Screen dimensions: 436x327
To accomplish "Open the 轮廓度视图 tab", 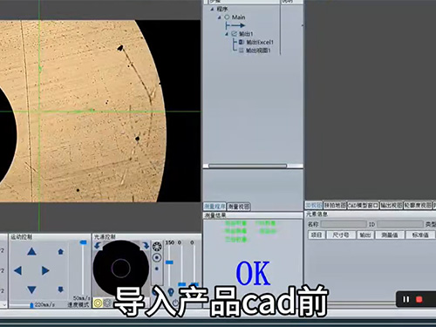I will click(418, 205).
